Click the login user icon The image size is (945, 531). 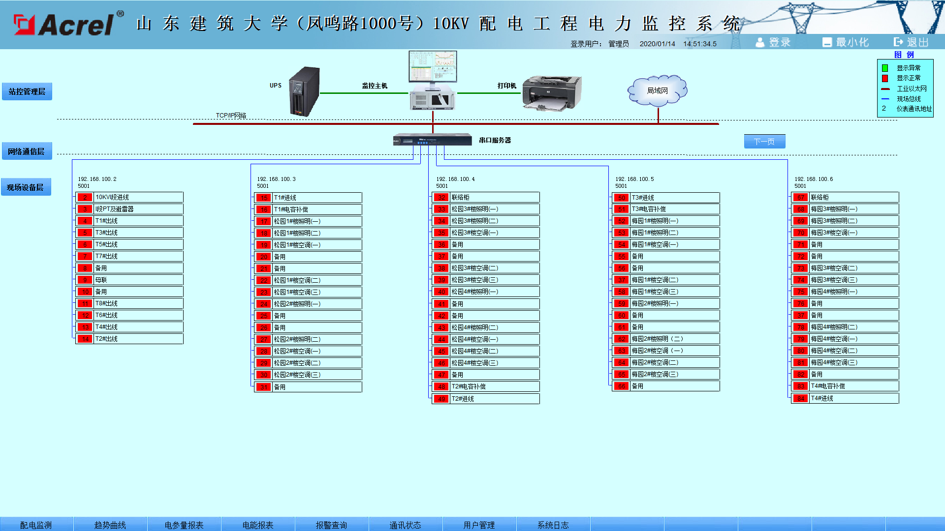[760, 43]
